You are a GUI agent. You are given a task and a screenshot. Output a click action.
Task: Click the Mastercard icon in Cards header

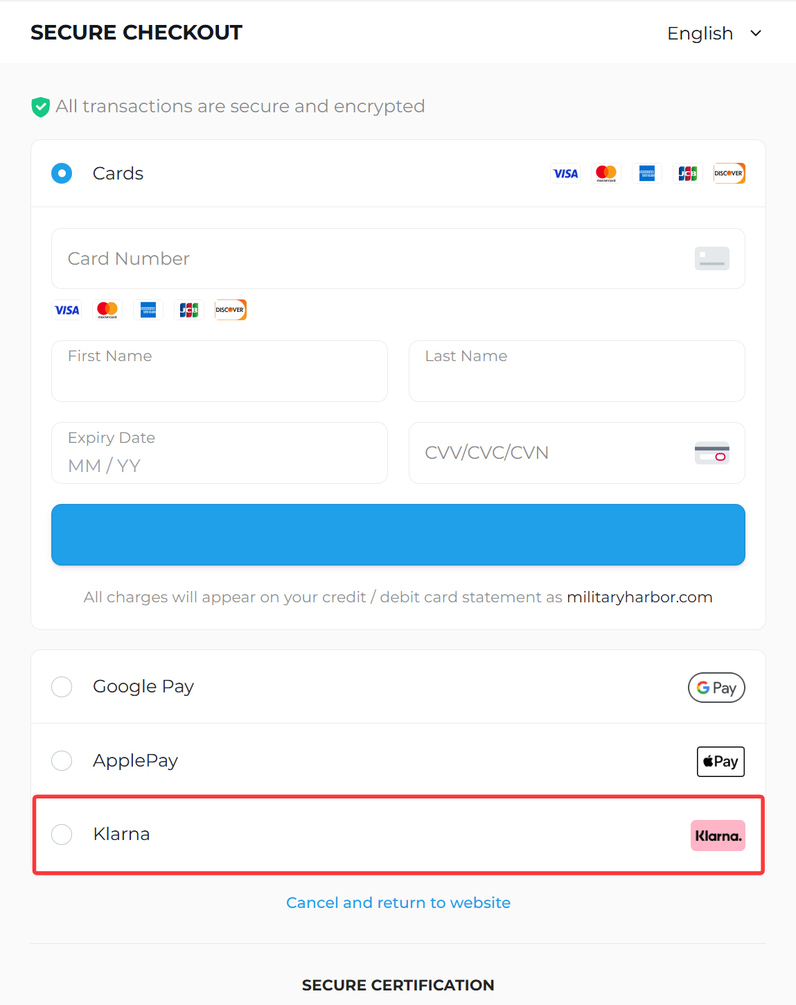click(x=606, y=173)
